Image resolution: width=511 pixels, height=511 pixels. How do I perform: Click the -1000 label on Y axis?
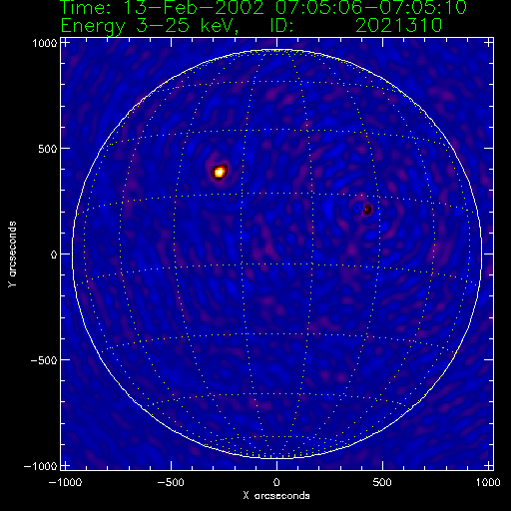coord(41,466)
